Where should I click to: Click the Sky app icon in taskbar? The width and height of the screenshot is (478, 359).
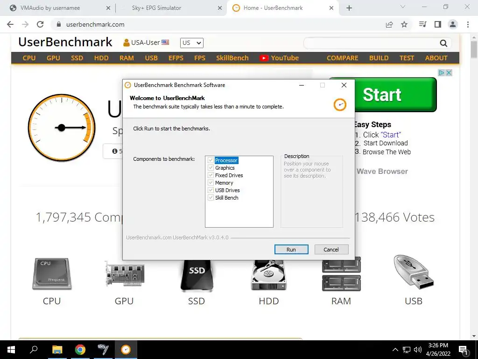[x=103, y=350]
